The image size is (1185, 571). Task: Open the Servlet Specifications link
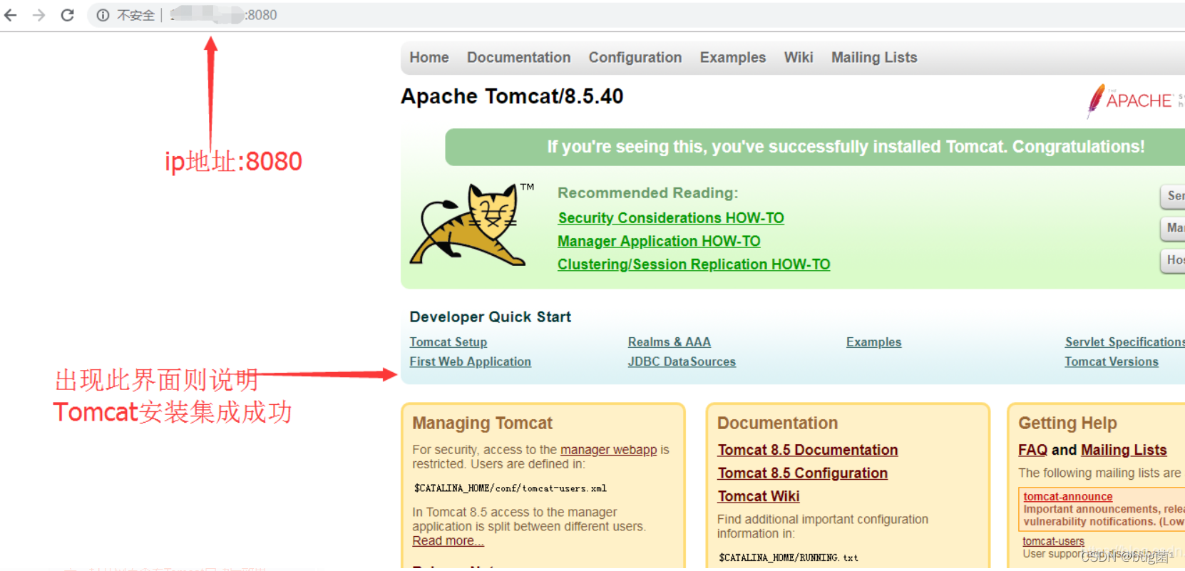1125,342
